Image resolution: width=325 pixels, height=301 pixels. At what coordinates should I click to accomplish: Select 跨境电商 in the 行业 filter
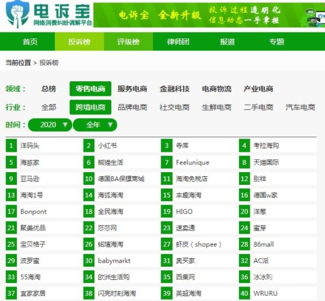pyautogui.click(x=90, y=107)
